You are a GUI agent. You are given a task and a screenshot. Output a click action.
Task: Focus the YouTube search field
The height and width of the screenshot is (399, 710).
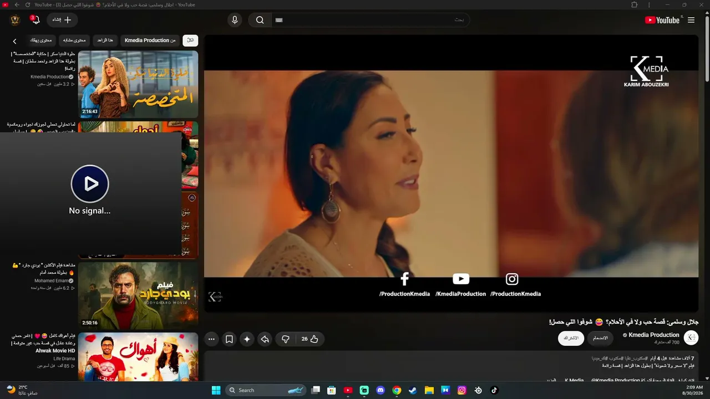coord(371,20)
